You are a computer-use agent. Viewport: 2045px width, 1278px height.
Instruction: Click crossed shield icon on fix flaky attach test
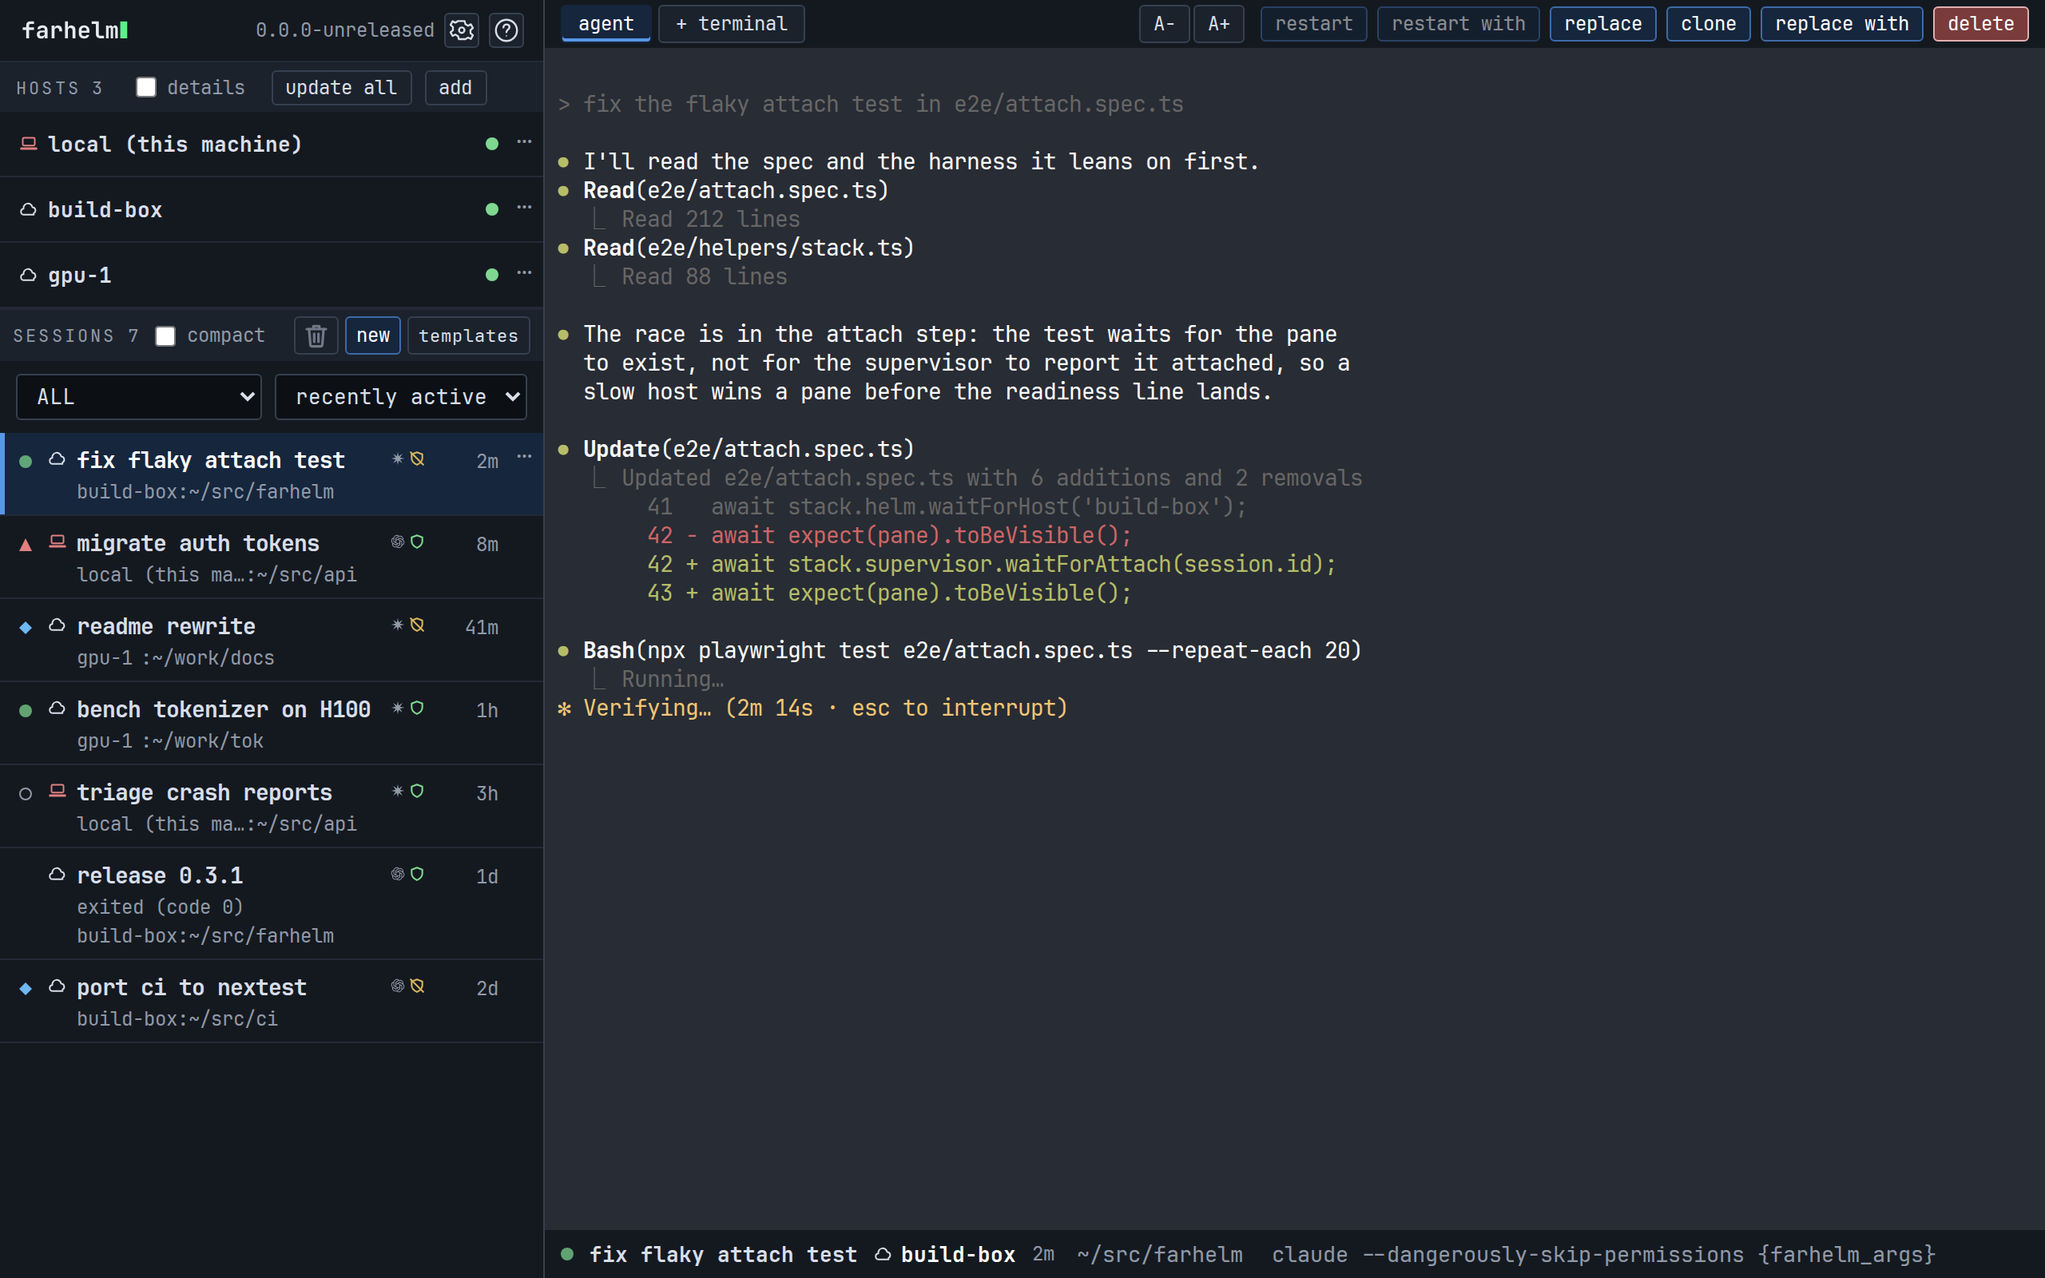(418, 459)
